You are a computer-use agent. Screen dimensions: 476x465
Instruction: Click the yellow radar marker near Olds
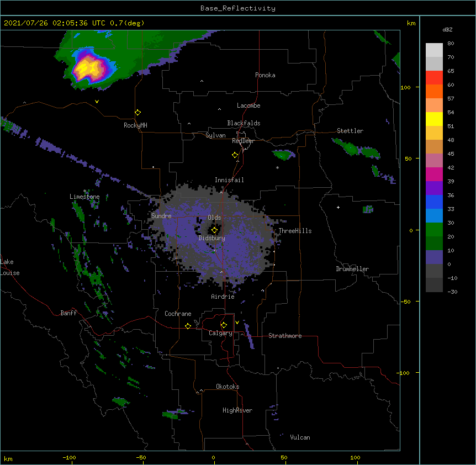214,230
